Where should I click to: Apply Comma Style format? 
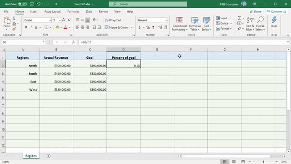[x=153, y=27]
